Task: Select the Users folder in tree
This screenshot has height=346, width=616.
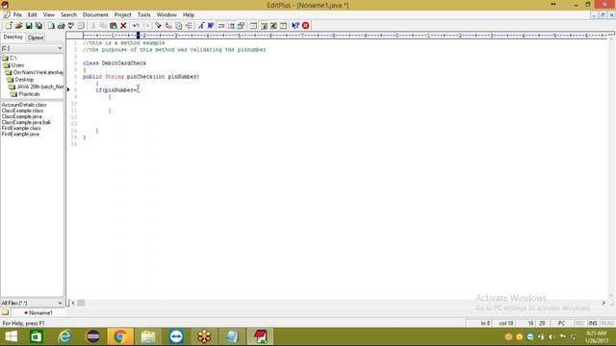Action: [17, 65]
